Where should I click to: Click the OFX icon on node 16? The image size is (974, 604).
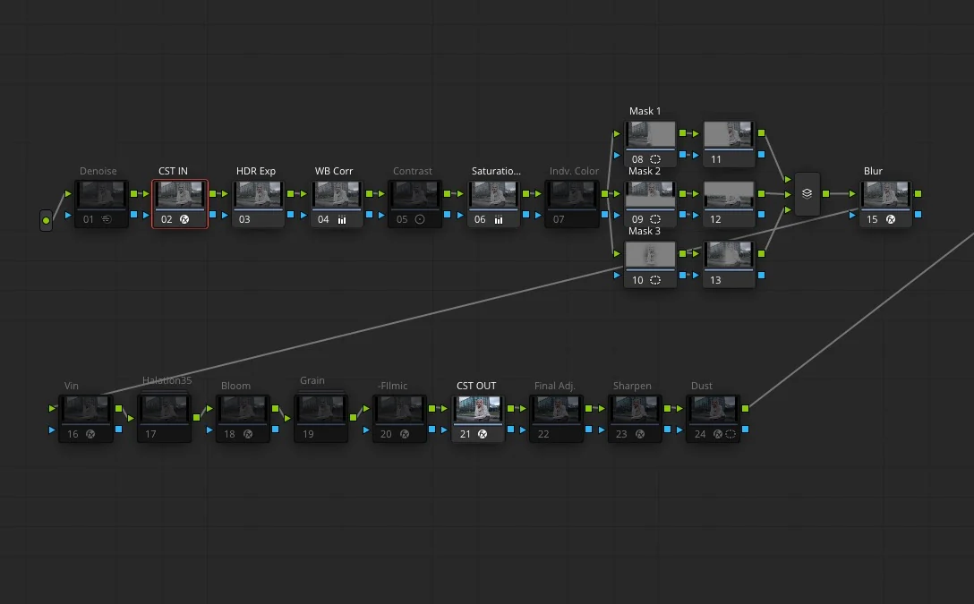click(x=90, y=434)
